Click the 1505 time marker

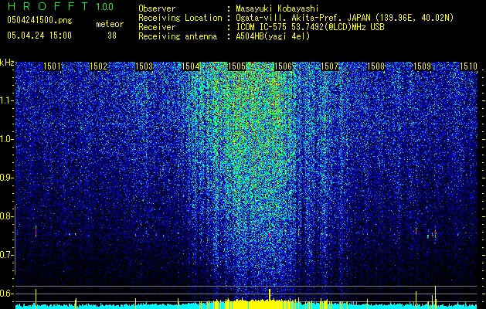pyautogui.click(x=236, y=66)
